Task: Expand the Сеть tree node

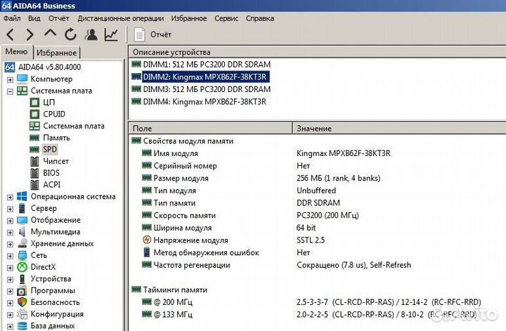Action: click(10, 256)
